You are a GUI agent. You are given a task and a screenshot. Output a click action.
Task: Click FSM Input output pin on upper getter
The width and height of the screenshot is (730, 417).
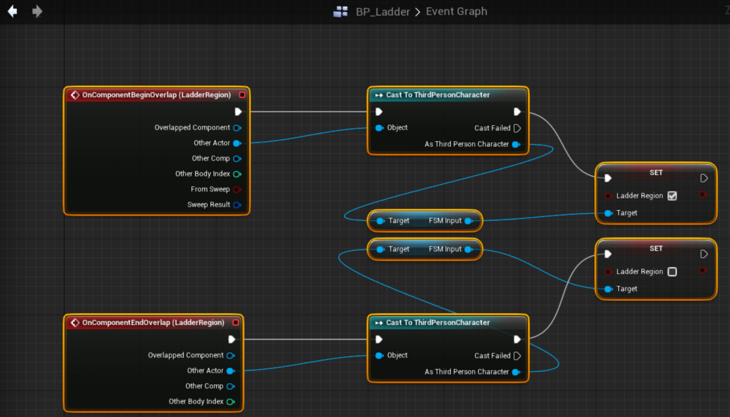(468, 221)
